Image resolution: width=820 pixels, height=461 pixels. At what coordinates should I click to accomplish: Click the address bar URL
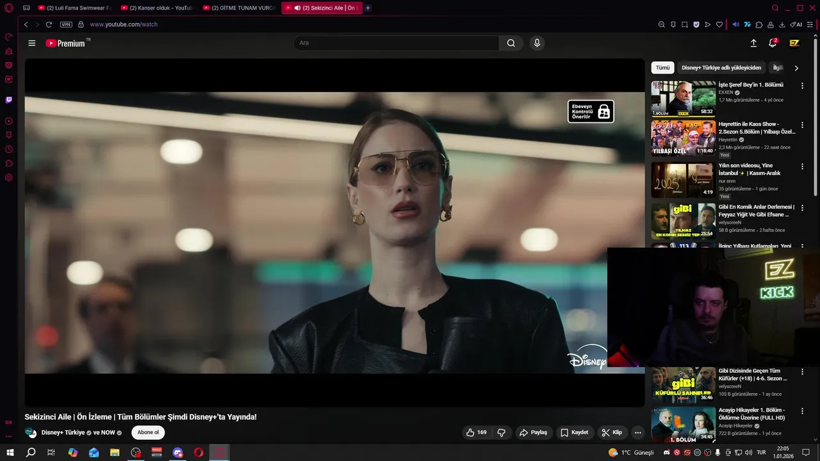pyautogui.click(x=124, y=24)
